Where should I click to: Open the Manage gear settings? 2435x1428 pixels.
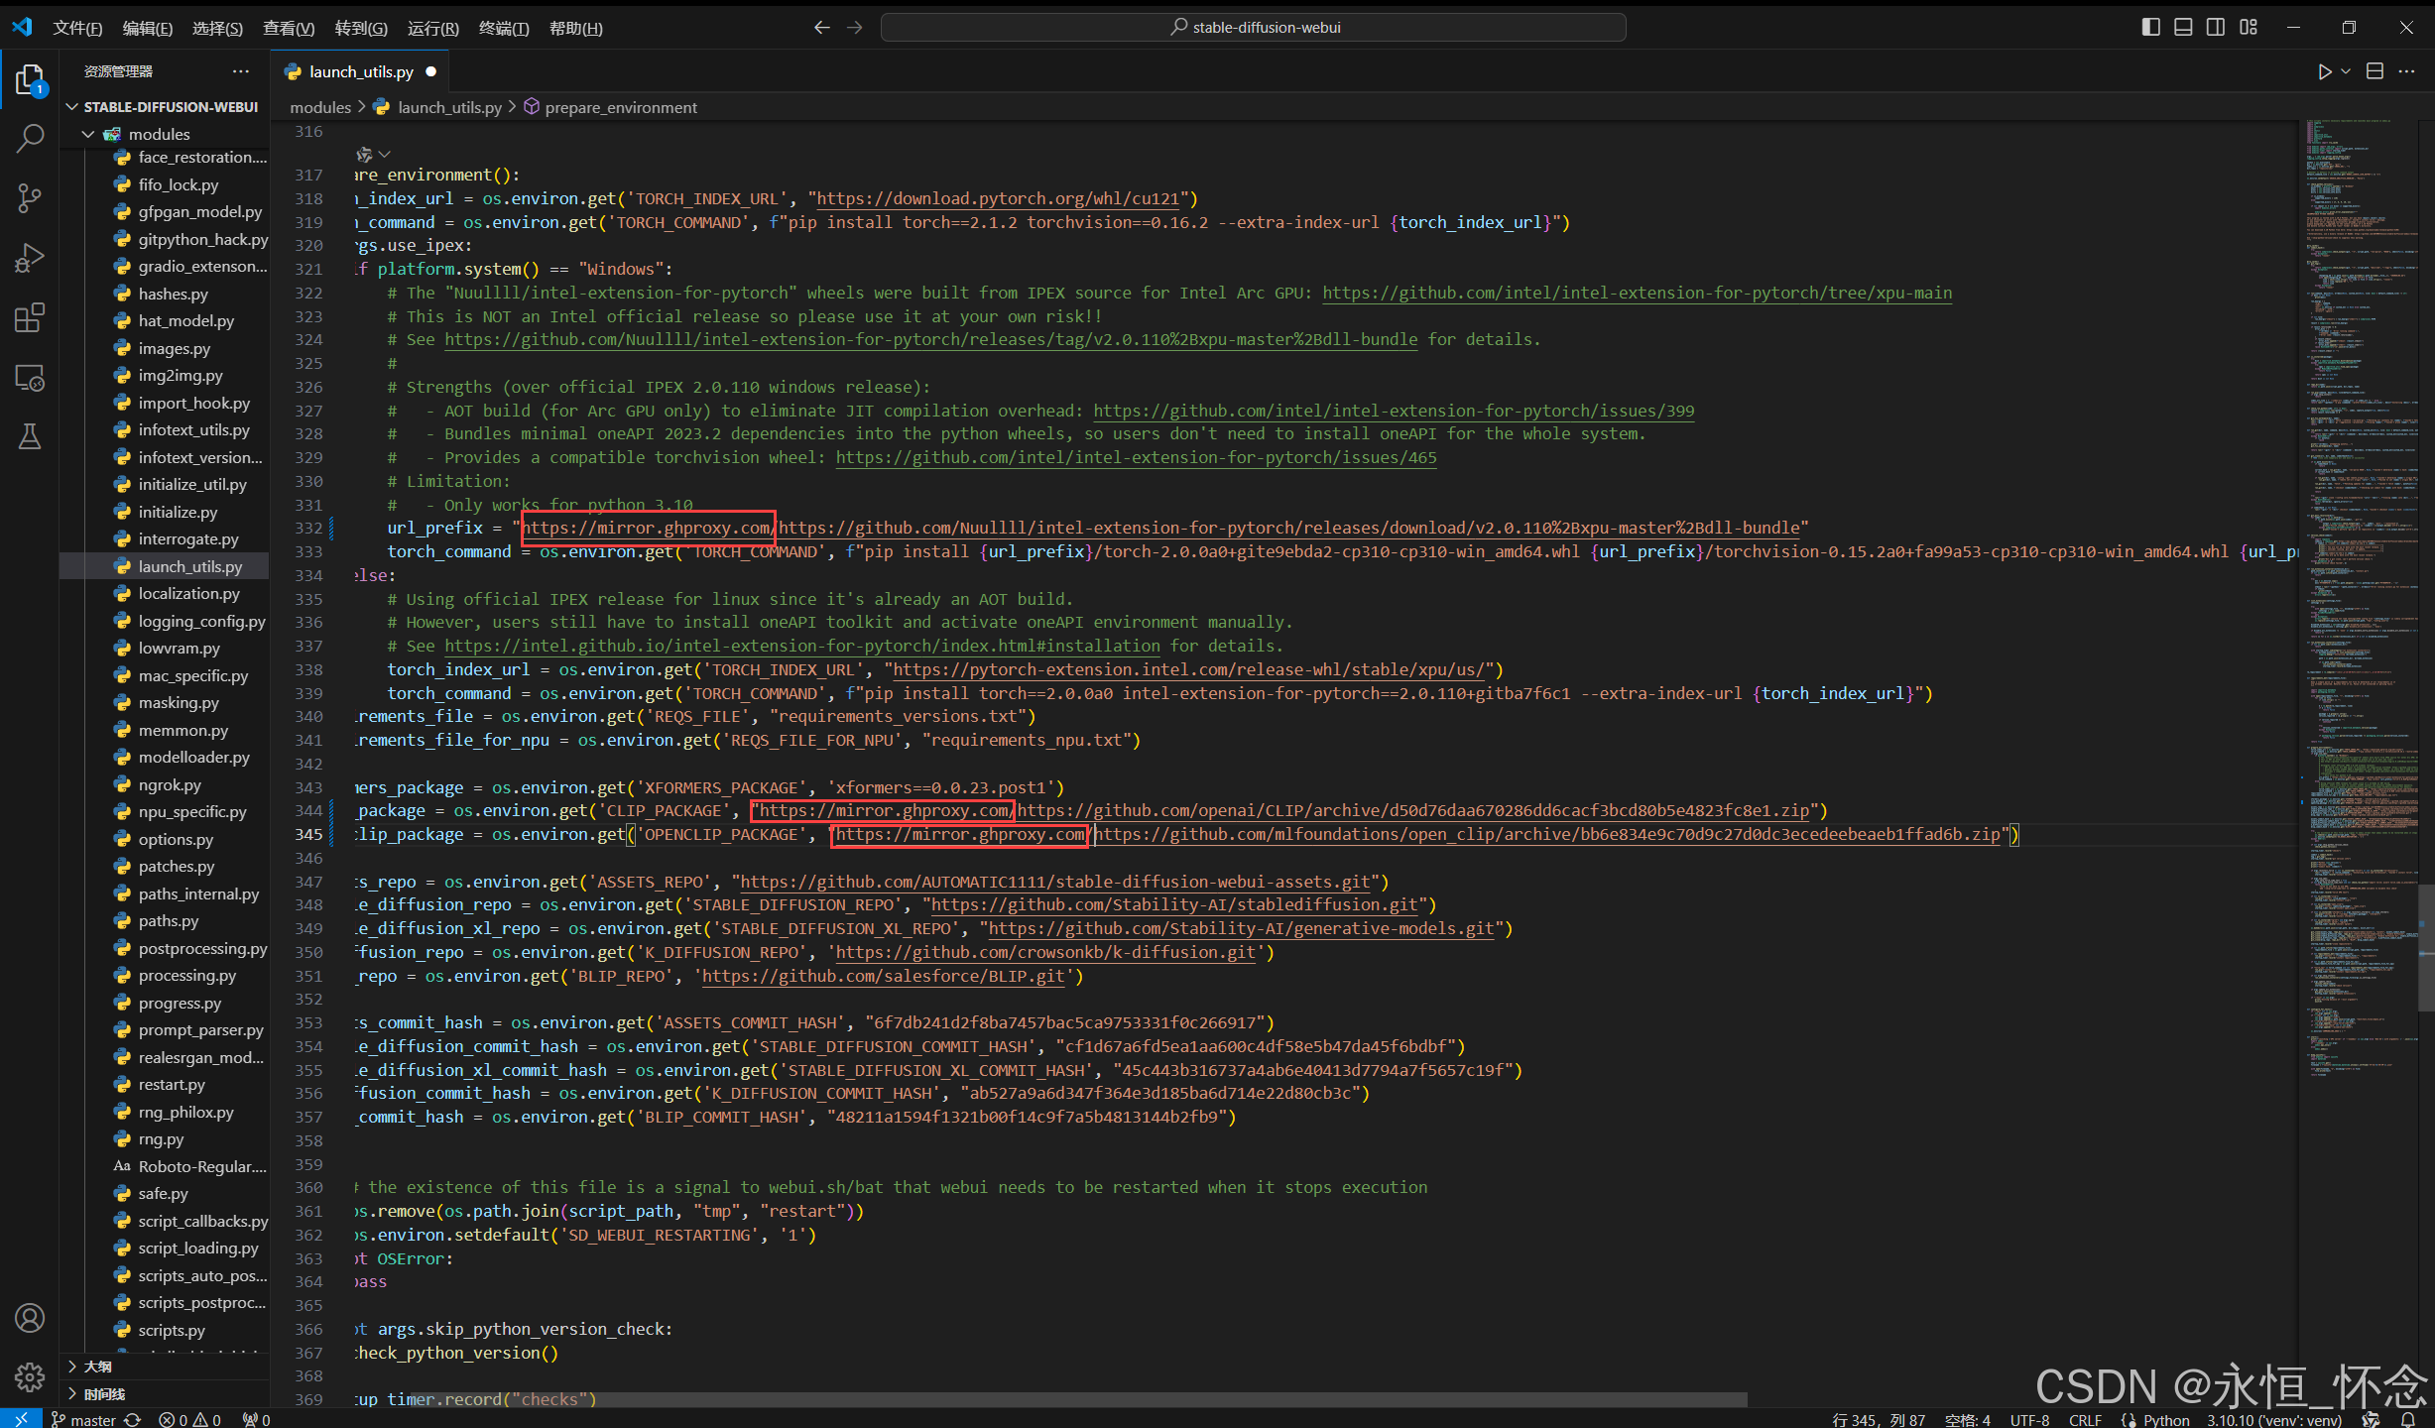click(x=30, y=1376)
